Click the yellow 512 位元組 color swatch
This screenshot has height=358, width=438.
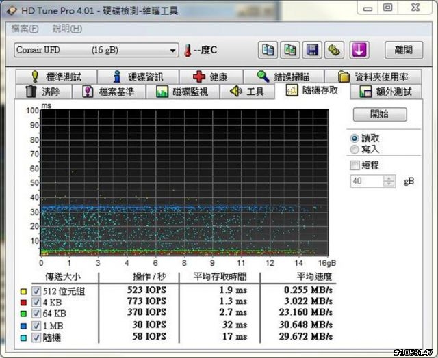pyautogui.click(x=23, y=292)
